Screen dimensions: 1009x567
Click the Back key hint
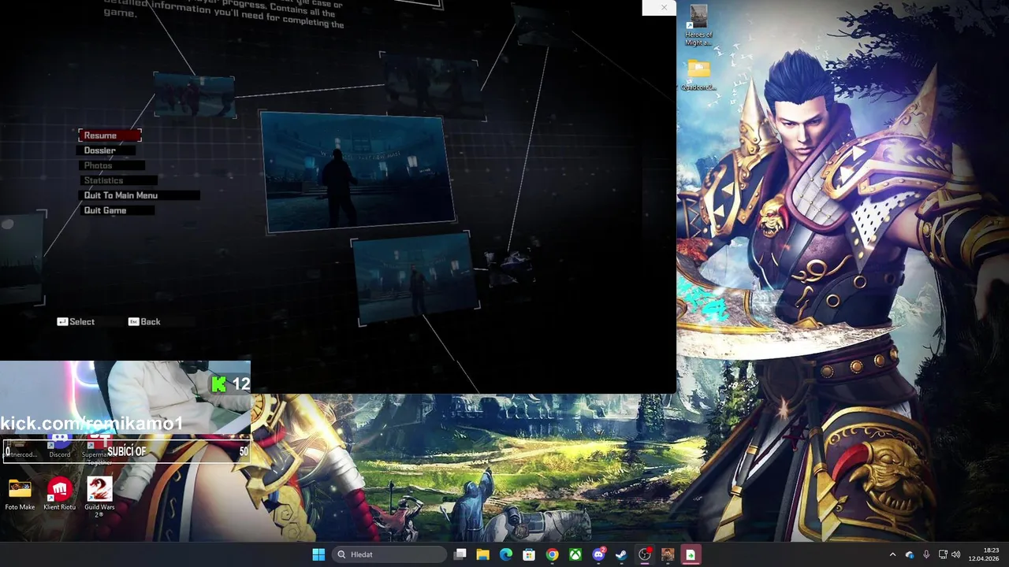pos(144,321)
